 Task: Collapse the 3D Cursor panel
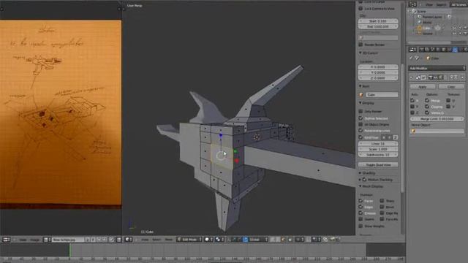pos(360,53)
